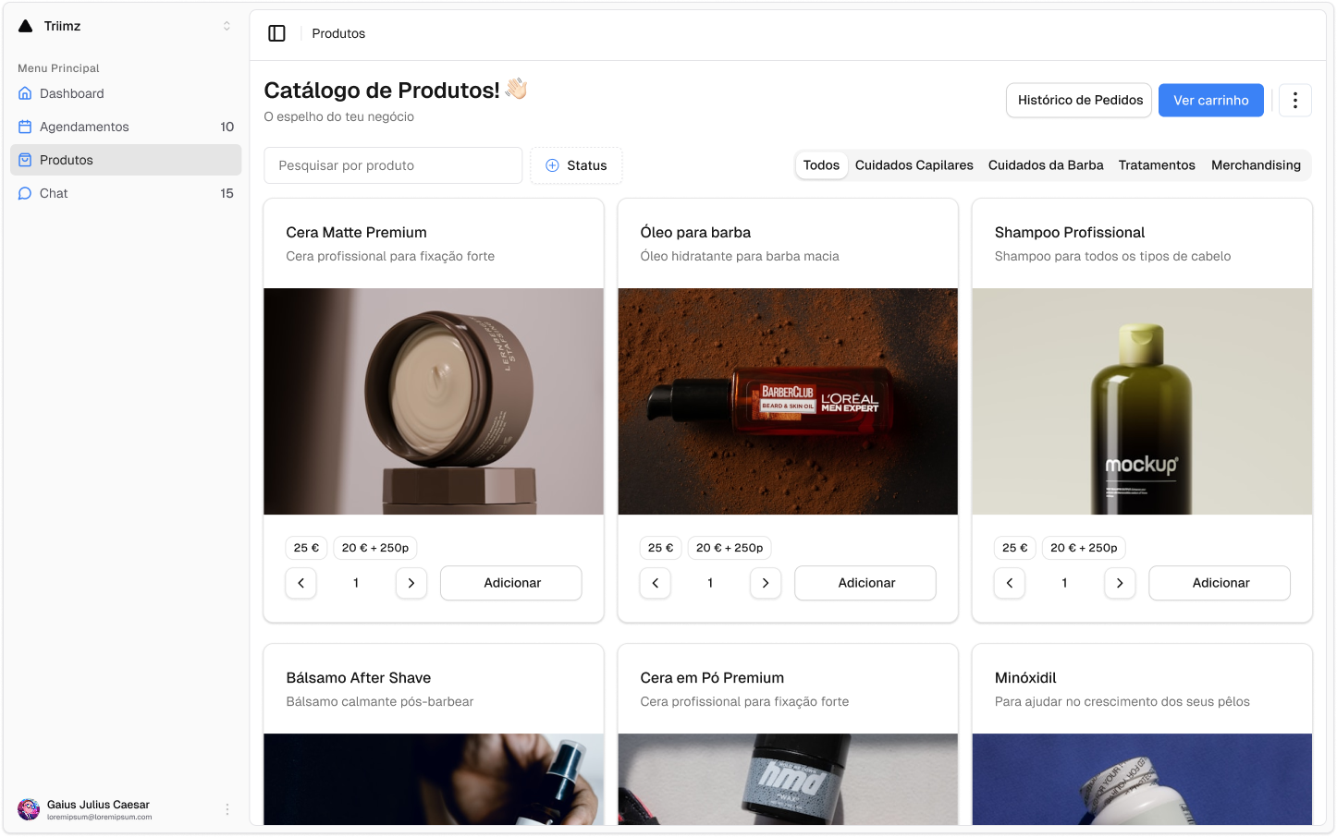Click Gaius Julius Caesar's avatar
This screenshot has height=837, width=1337.
[29, 809]
